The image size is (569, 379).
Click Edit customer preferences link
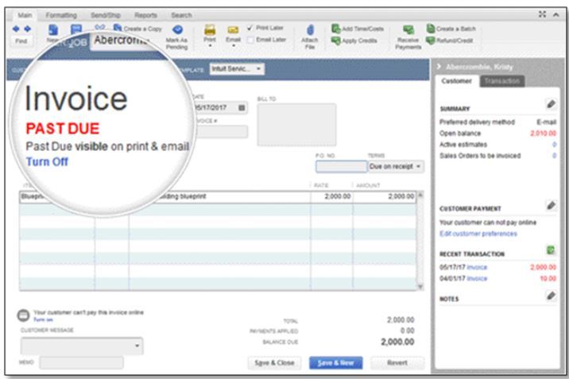click(478, 234)
